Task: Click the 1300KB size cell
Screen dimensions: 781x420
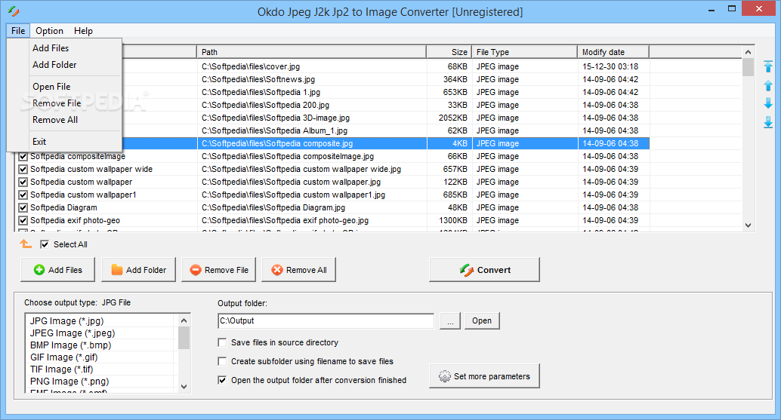Action: (x=452, y=221)
